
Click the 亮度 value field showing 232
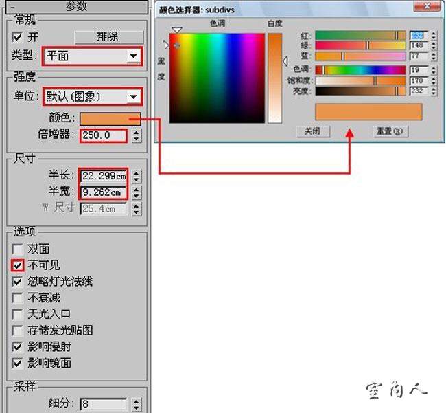[x=419, y=91]
